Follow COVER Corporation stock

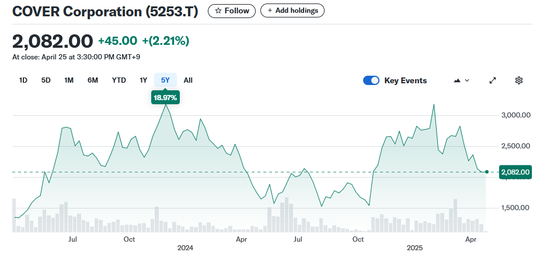pos(232,10)
